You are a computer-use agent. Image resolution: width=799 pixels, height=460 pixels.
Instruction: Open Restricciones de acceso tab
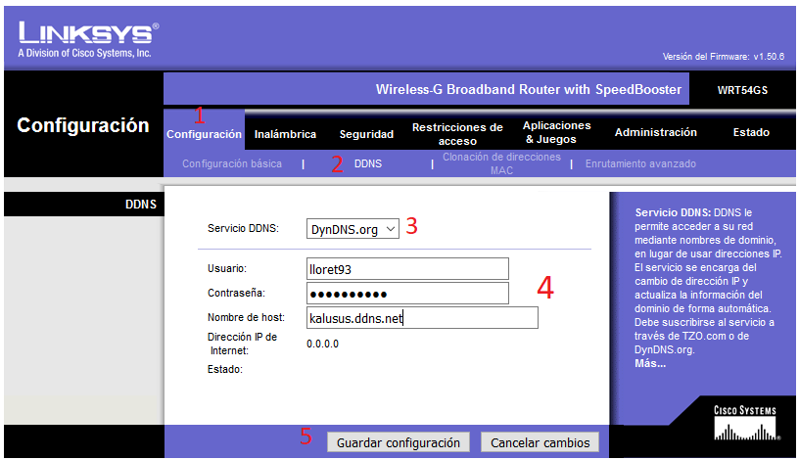point(457,134)
